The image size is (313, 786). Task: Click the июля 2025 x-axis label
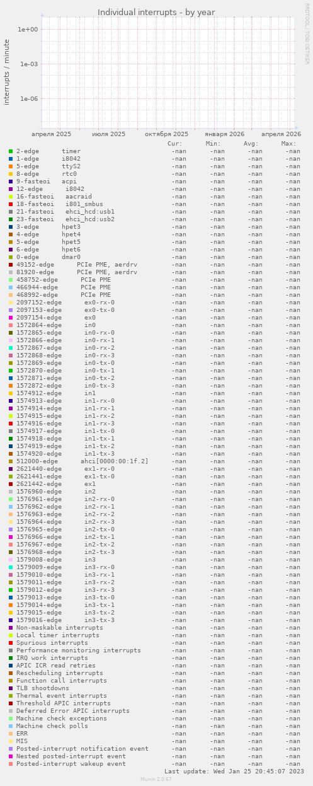(x=109, y=134)
